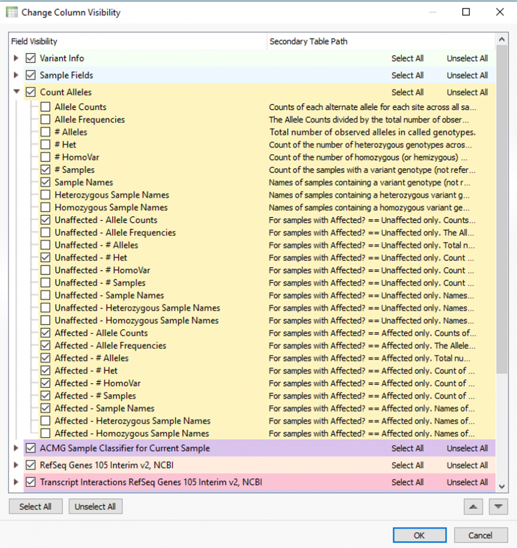Click the scrollbar's down arrow
This screenshot has height=548, width=517.
pyautogui.click(x=501, y=488)
